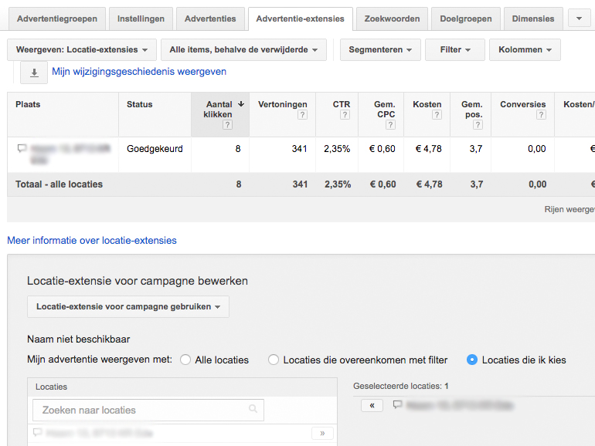Open the Instellingen tab
The height and width of the screenshot is (446, 595).
pyautogui.click(x=140, y=19)
